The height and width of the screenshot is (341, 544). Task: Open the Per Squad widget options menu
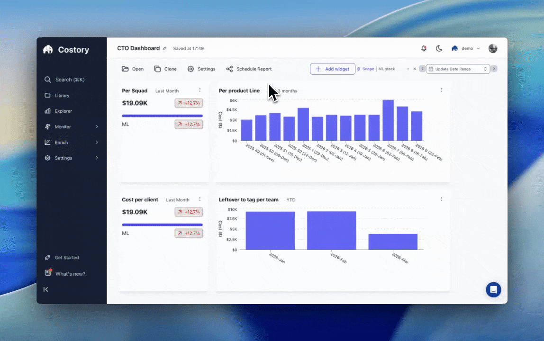coord(199,90)
